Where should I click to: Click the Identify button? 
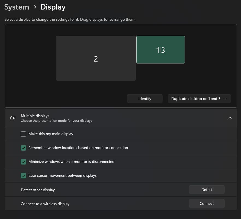[x=145, y=99]
